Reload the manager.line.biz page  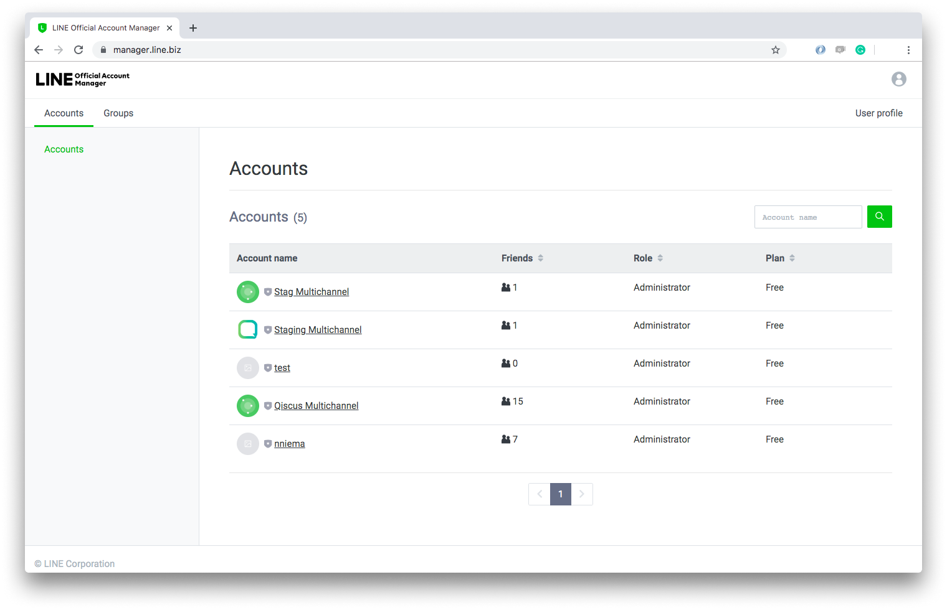[x=79, y=50]
